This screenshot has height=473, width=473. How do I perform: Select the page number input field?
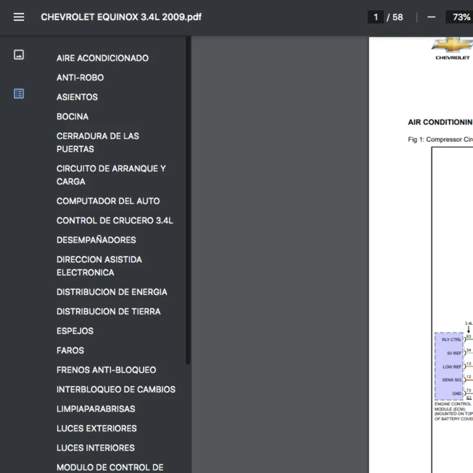click(x=376, y=17)
